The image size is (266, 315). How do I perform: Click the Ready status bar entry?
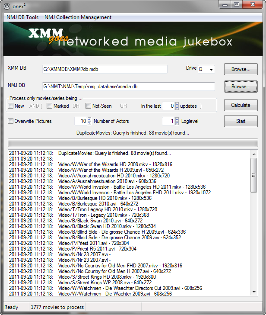click(11, 307)
